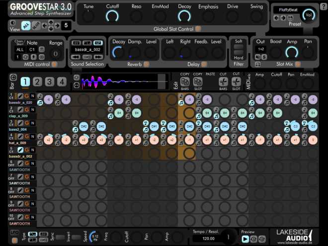Click the Cut Bars scissors icon
The width and height of the screenshot is (328, 246).
click(x=223, y=82)
